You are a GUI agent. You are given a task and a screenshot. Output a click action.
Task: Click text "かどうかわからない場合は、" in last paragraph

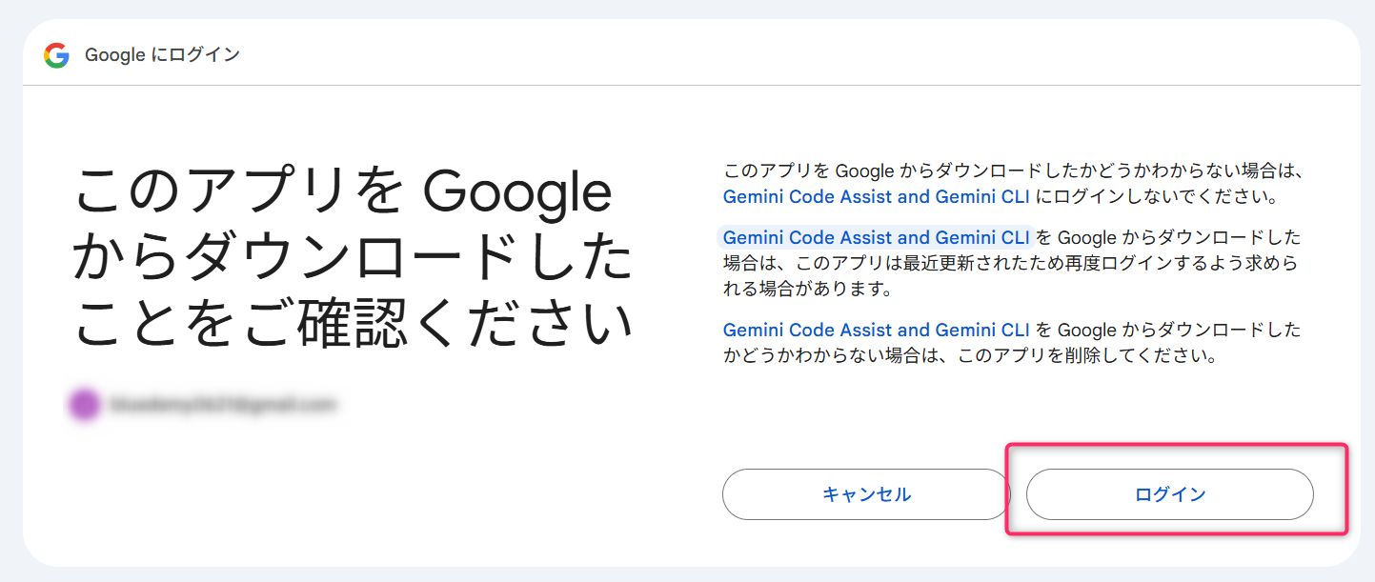pyautogui.click(x=846, y=357)
